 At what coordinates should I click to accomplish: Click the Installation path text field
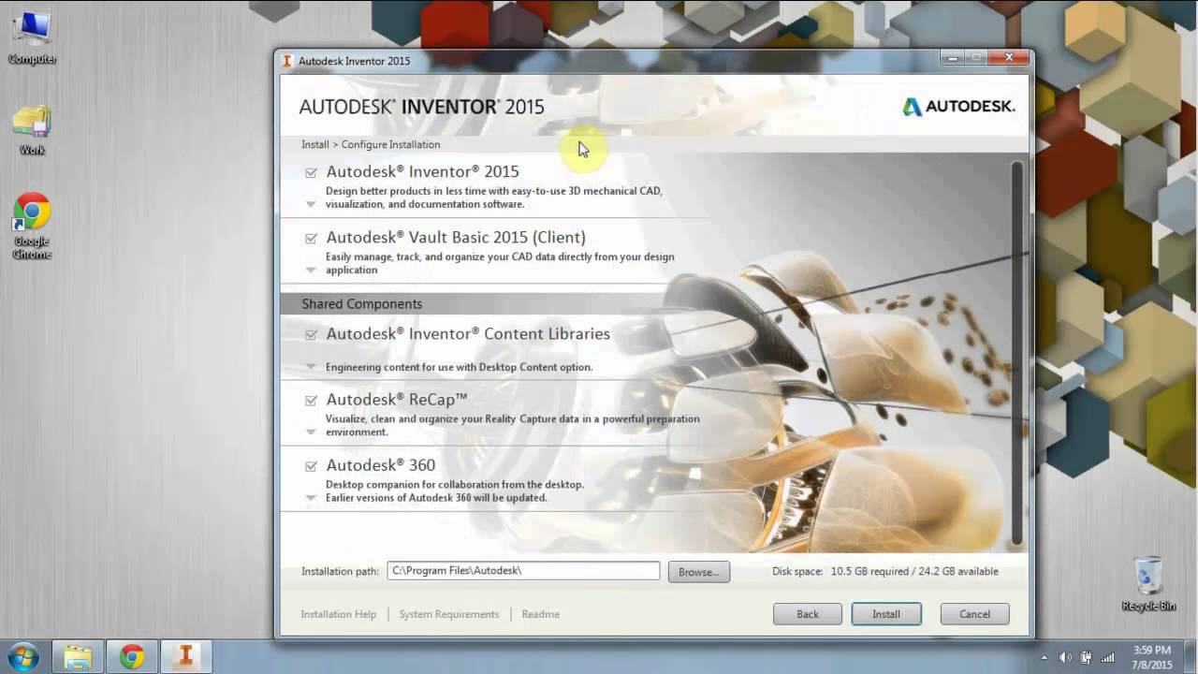pyautogui.click(x=523, y=570)
